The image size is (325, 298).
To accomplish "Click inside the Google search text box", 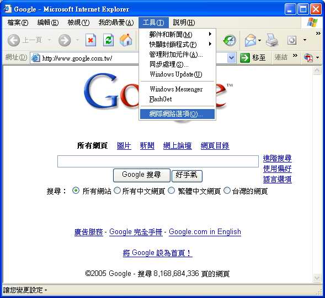I will coord(158,161).
